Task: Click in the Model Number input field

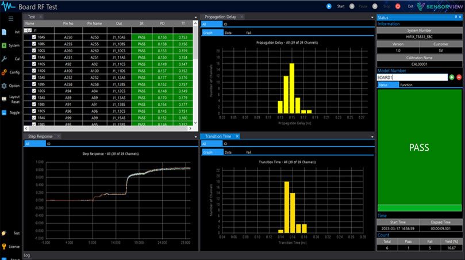Action: (x=412, y=77)
